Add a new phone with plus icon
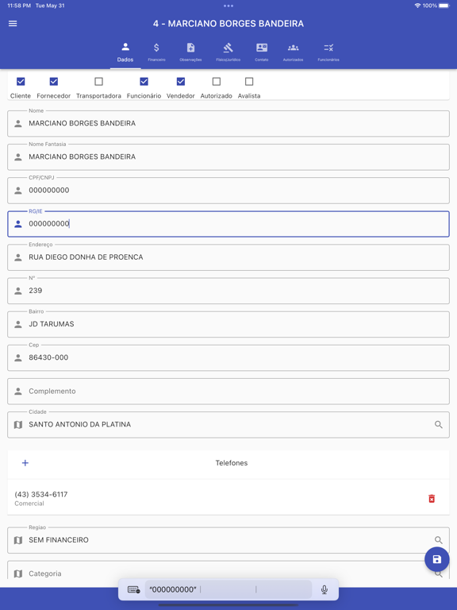 [x=25, y=462]
